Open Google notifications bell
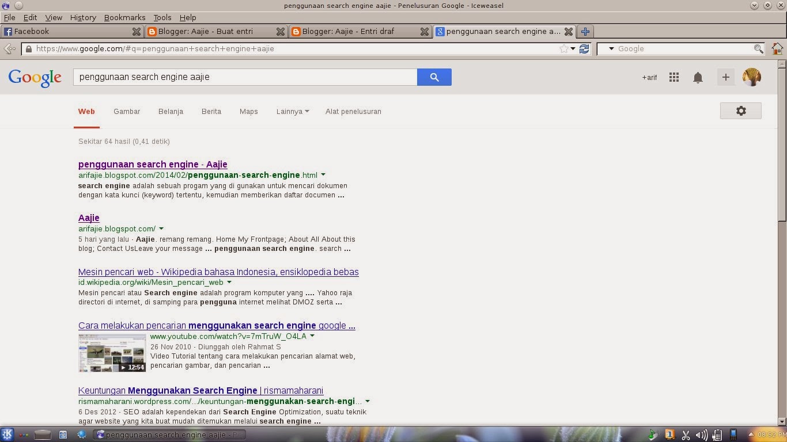Screen dimensions: 787x442 698,77
